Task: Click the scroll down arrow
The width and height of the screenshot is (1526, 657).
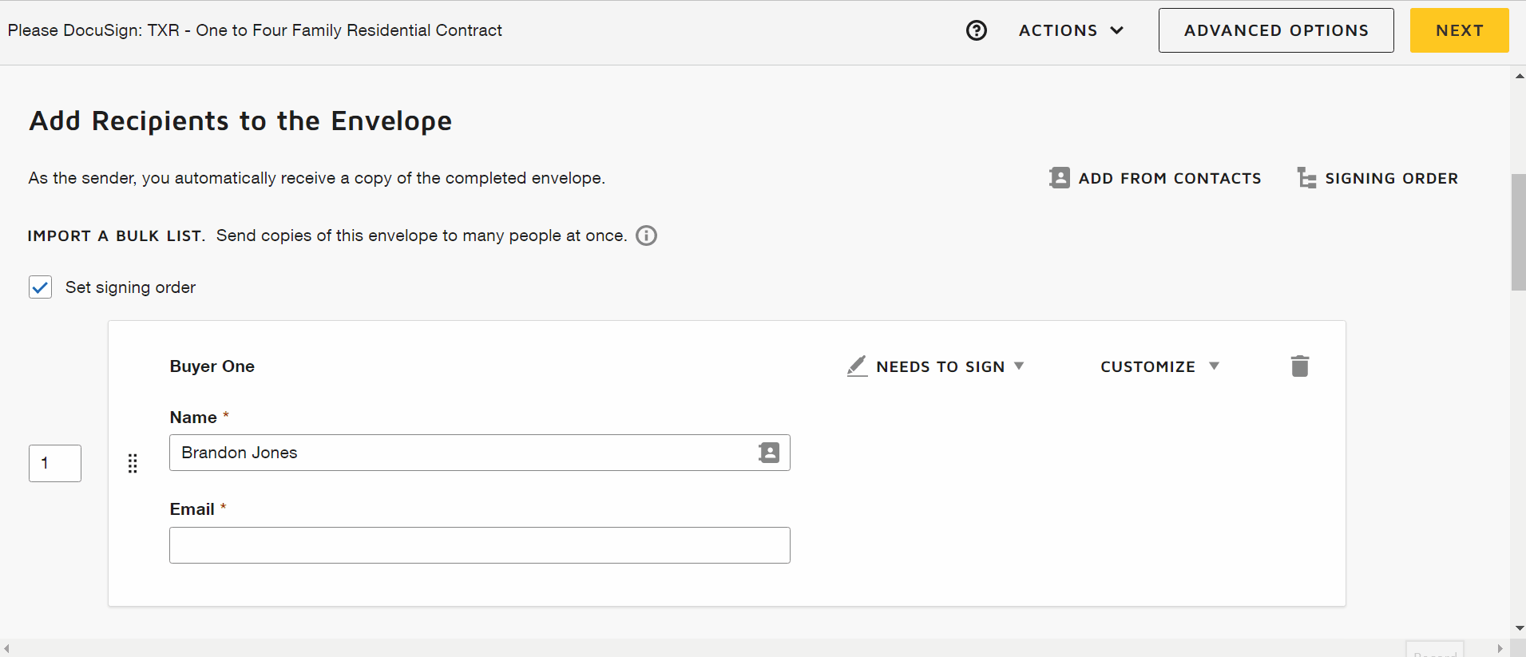Action: [1519, 628]
